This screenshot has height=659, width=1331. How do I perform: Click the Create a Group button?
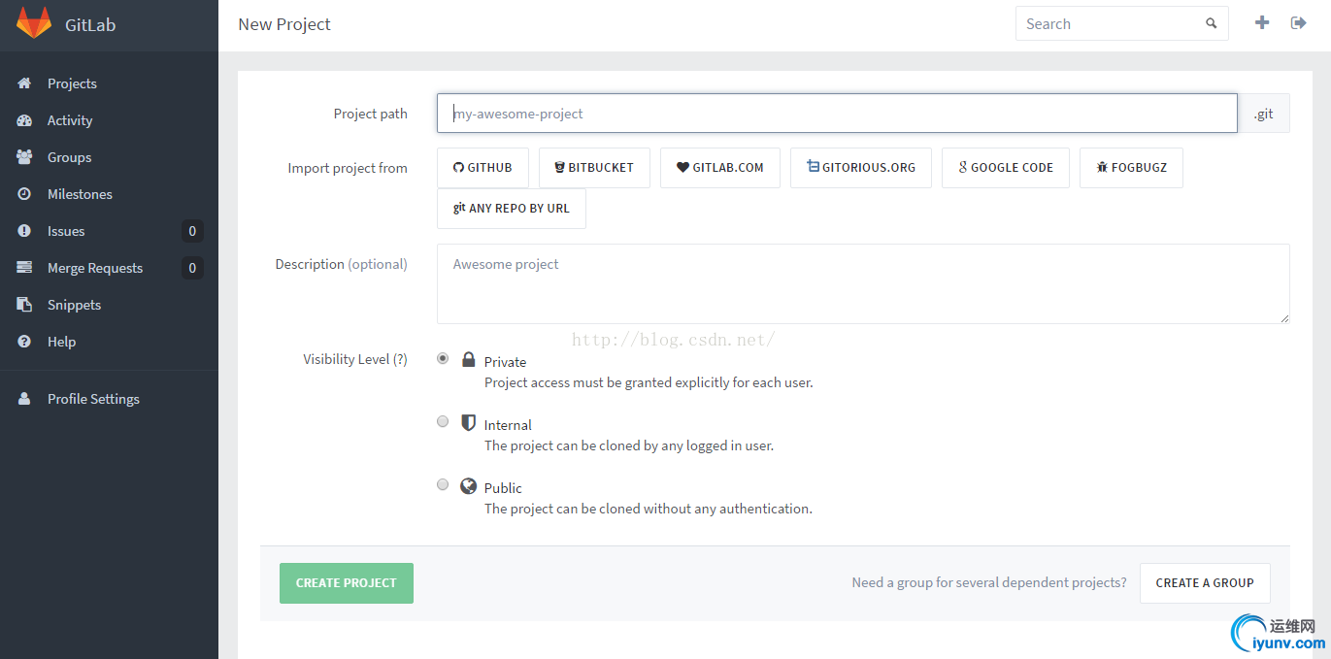[x=1205, y=583]
